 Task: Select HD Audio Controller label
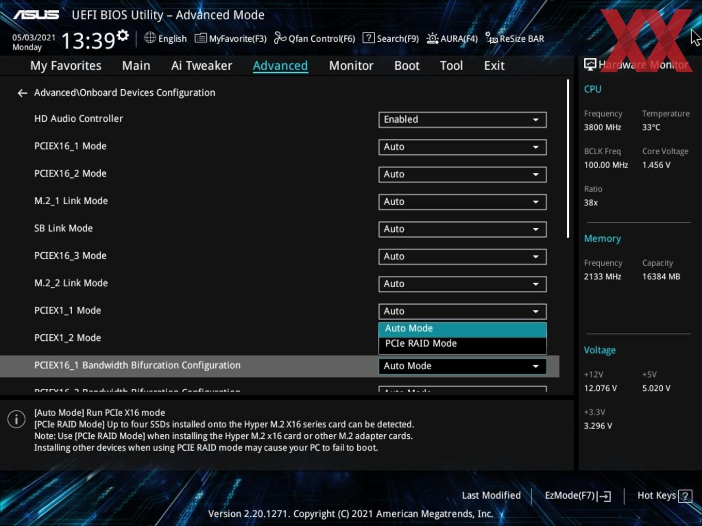coord(78,119)
